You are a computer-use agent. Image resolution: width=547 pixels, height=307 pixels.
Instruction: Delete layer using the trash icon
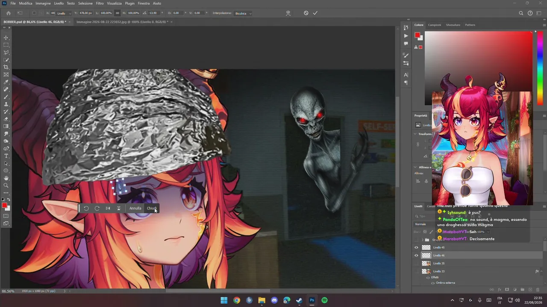click(538, 290)
